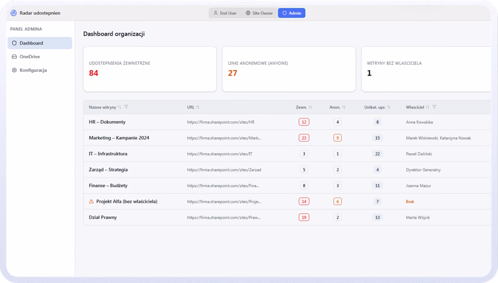498x283 pixels.
Task: Select Dashboard in the admin panel
Action: 40,43
